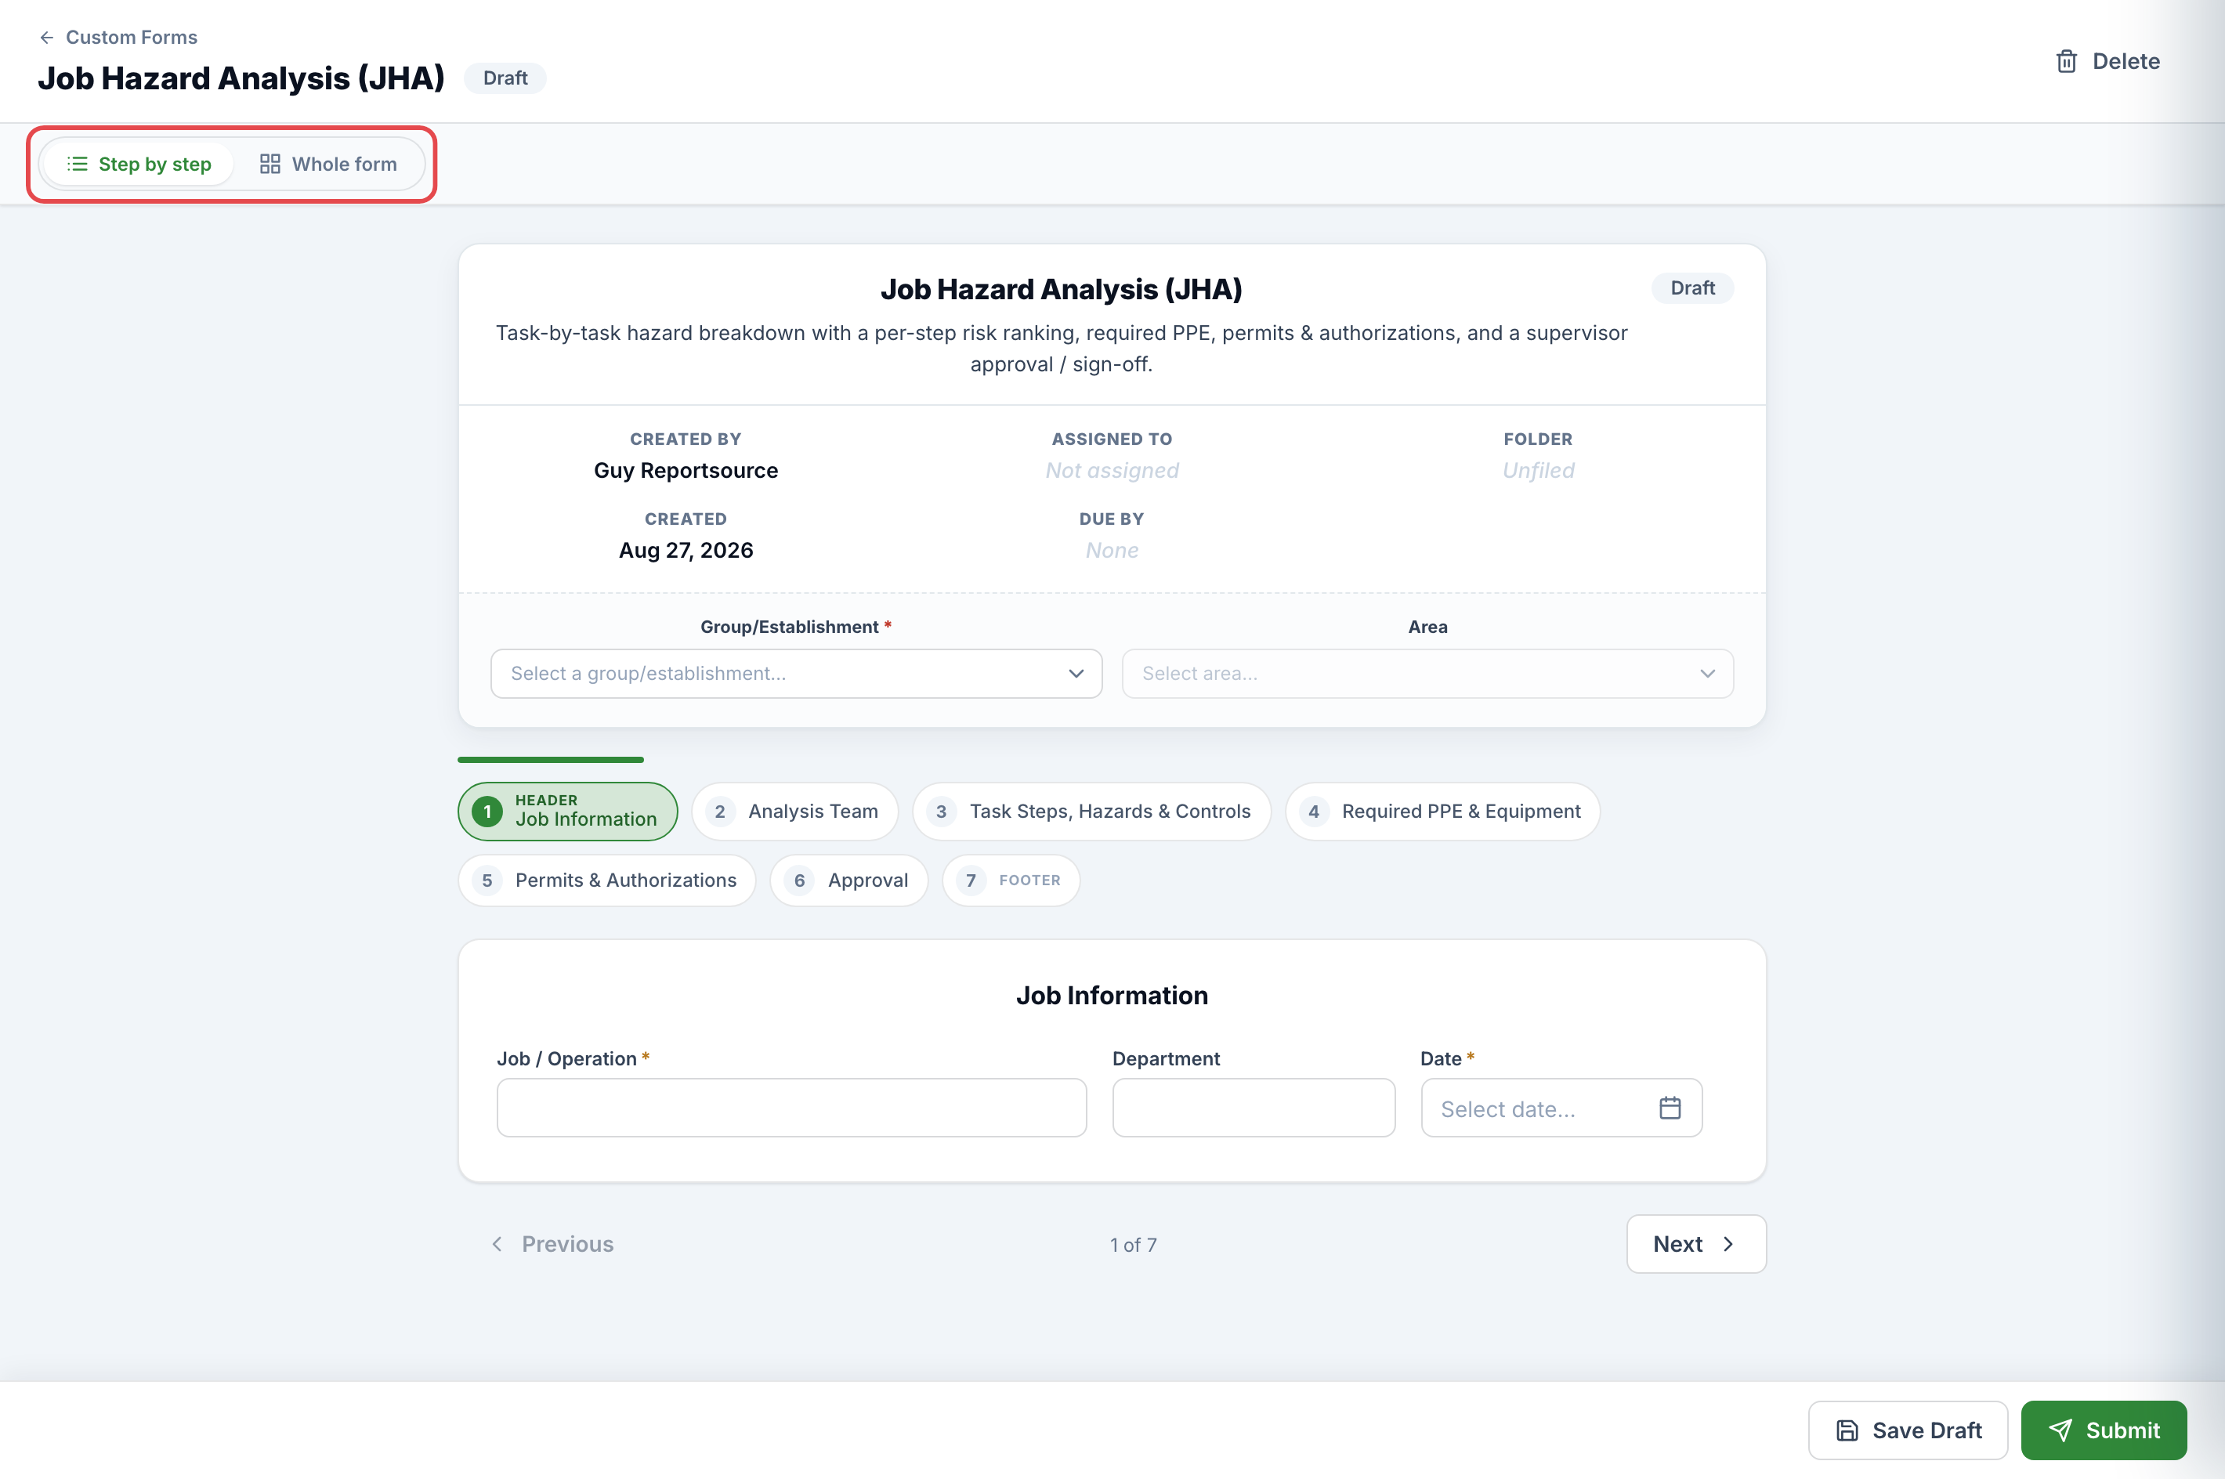Click the Save Draft button
Image resolution: width=2225 pixels, height=1479 pixels.
click(1907, 1430)
